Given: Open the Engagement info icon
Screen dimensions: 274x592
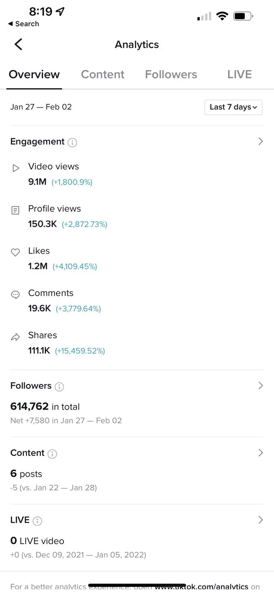Looking at the screenshot, I should [72, 142].
